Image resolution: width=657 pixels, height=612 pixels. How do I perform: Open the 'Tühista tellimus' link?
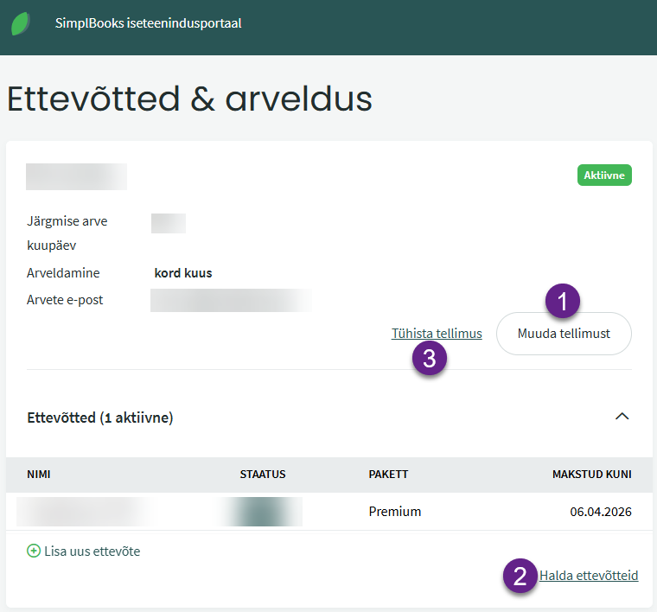point(437,334)
